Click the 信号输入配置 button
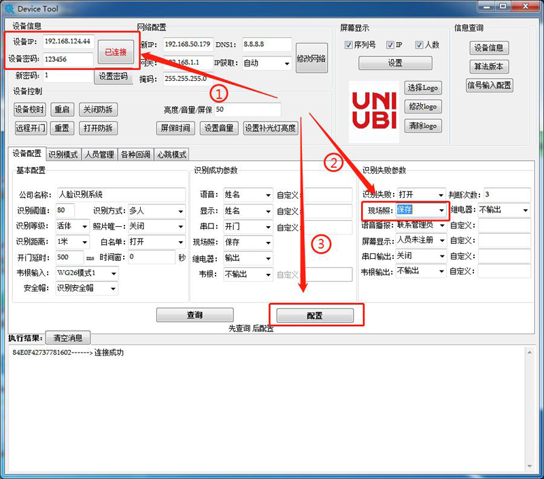The image size is (544, 479). (490, 85)
